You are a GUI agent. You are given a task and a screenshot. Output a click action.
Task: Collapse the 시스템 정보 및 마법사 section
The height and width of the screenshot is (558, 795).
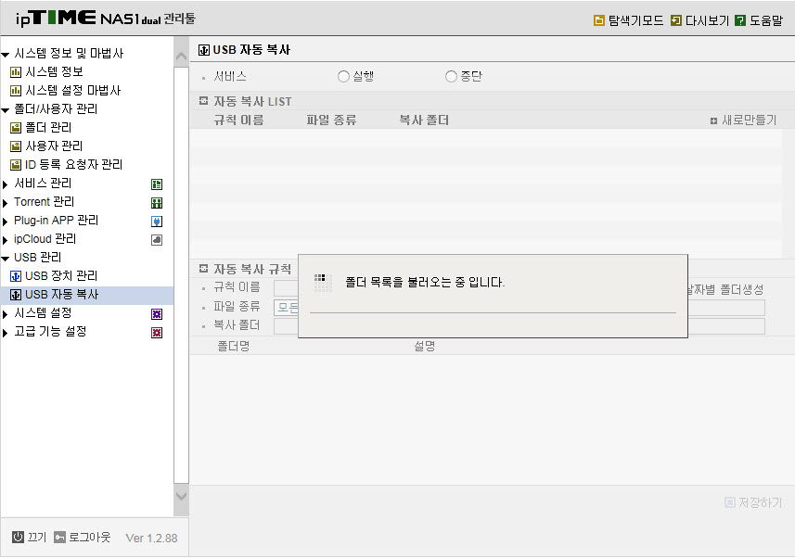[x=6, y=55]
